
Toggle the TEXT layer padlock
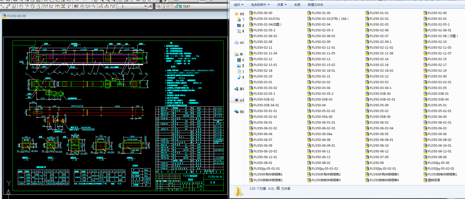(x=177, y=6)
